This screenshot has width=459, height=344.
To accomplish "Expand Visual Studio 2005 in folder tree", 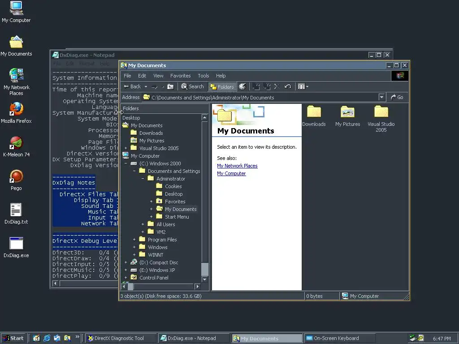I will tap(126, 148).
